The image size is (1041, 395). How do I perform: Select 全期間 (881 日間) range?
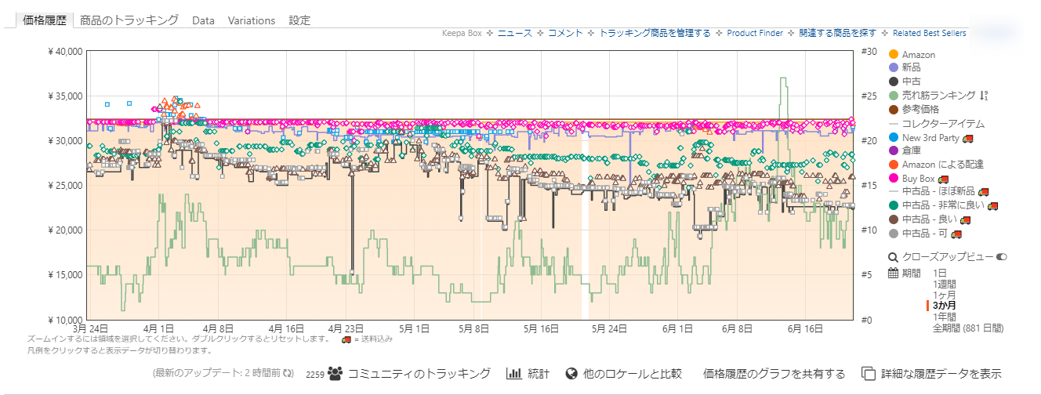click(x=967, y=328)
